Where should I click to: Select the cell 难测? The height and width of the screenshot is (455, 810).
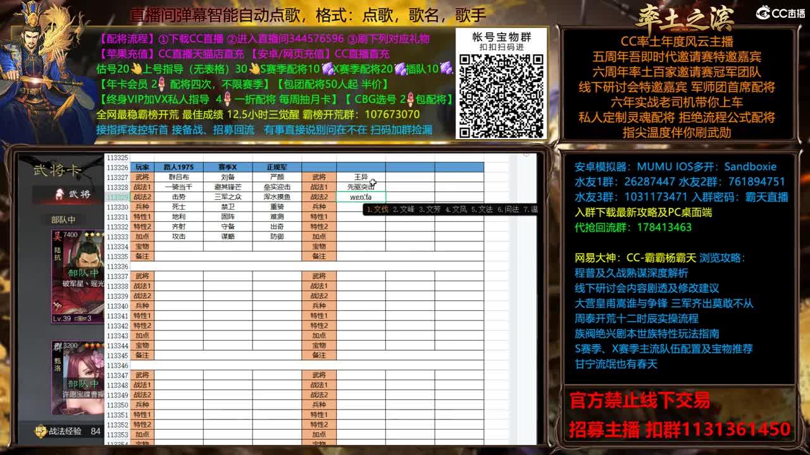pyautogui.click(x=277, y=217)
